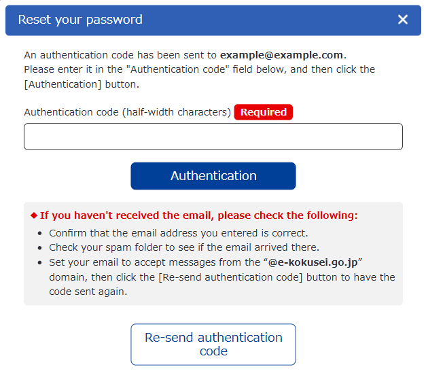This screenshot has width=426, height=388.
Task: Click the 'Check your spam folder' bullet
Action: (183, 247)
